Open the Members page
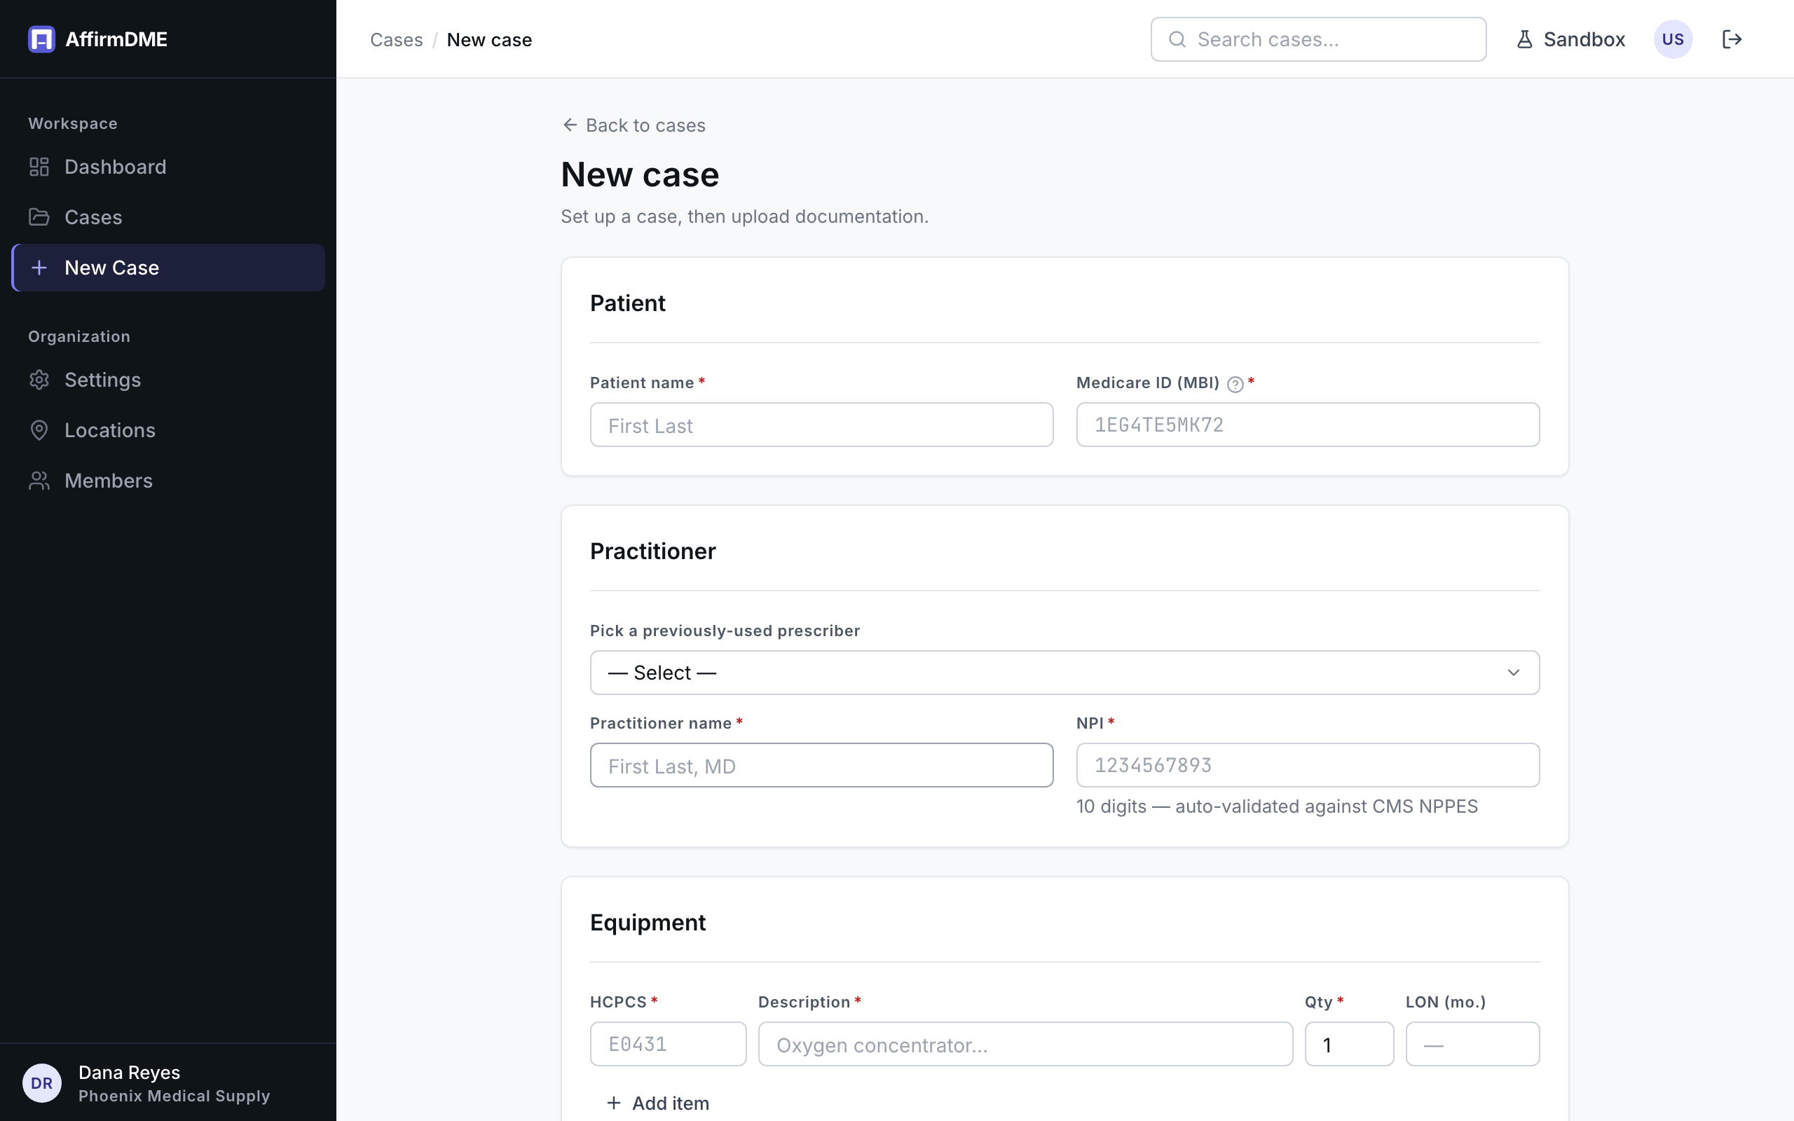This screenshot has width=1794, height=1121. (x=168, y=481)
